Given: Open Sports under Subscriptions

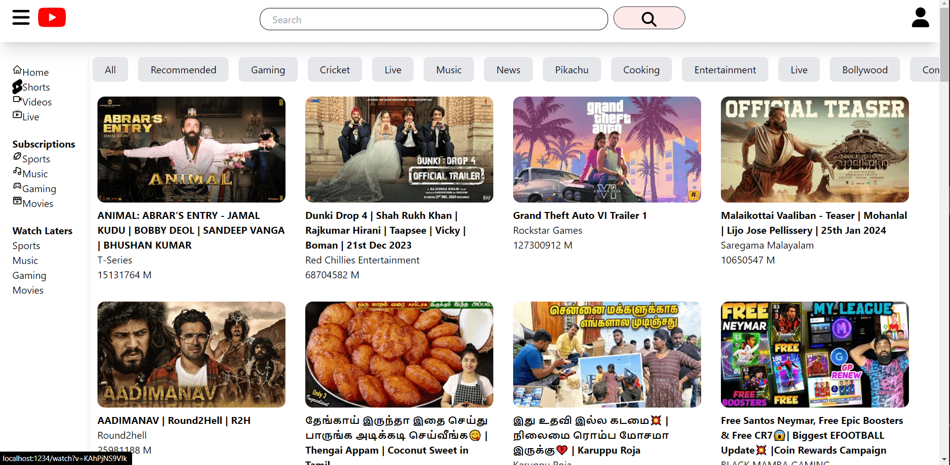Looking at the screenshot, I should click(x=36, y=159).
